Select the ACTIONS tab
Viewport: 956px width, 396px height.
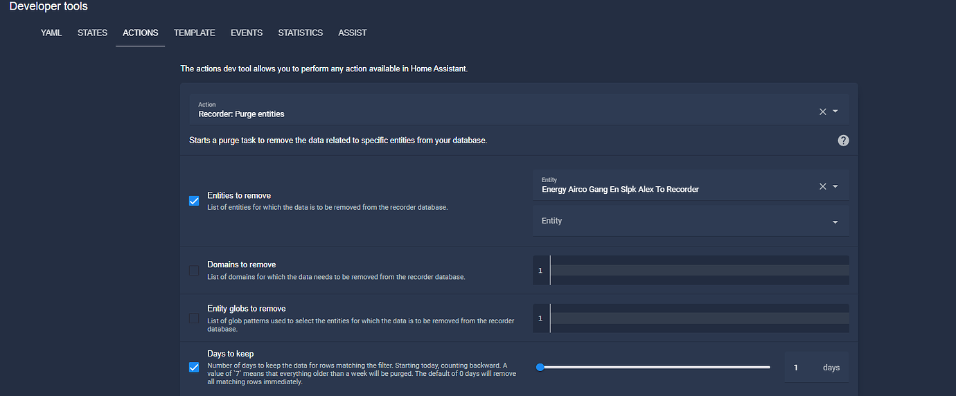pos(141,33)
